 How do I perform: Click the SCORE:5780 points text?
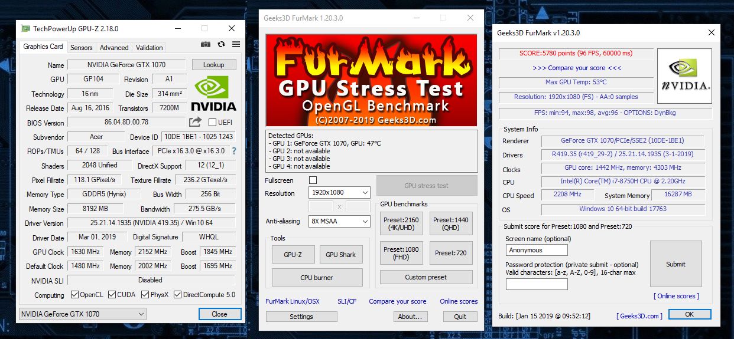576,53
